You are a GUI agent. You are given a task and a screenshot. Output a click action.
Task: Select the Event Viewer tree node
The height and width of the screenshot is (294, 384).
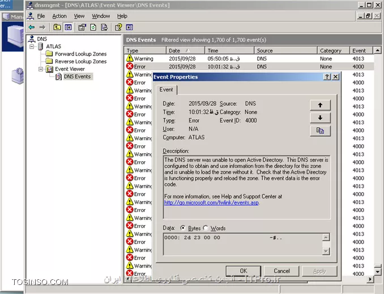(x=70, y=69)
